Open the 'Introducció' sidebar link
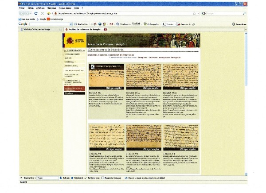 click(73, 54)
